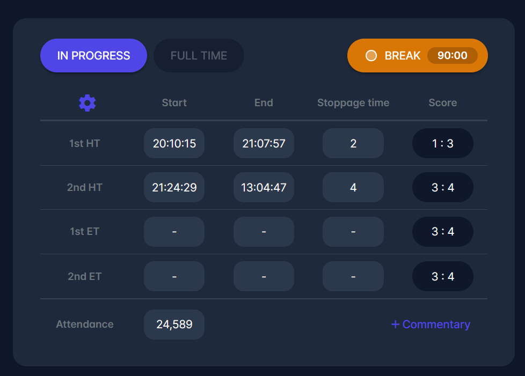The image size is (525, 376).
Task: Change 1st HT stoppage time value
Action: [353, 143]
